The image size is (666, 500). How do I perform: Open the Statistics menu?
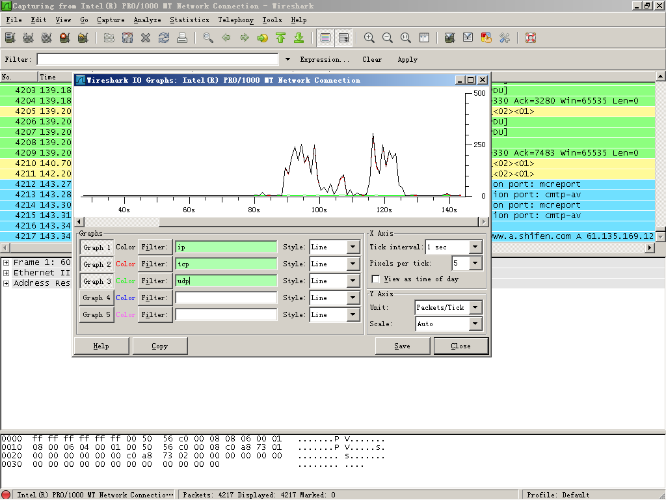tap(189, 20)
